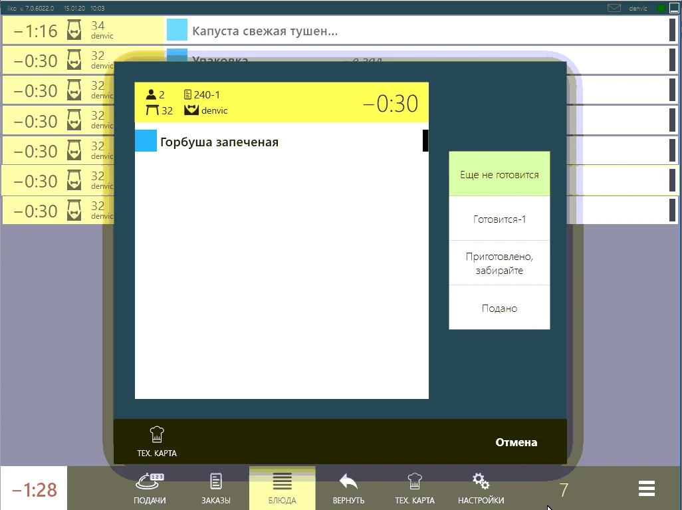The height and width of the screenshot is (510, 682).
Task: Click blue square next to Горбуша запеченая
Action: pos(146,141)
